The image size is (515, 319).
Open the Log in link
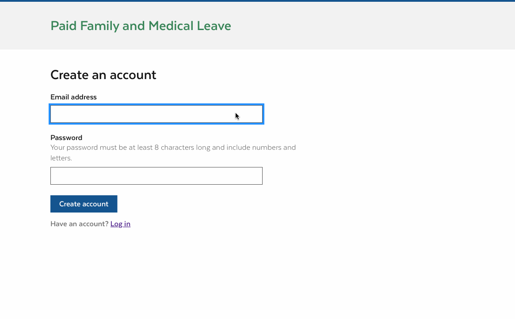point(120,224)
